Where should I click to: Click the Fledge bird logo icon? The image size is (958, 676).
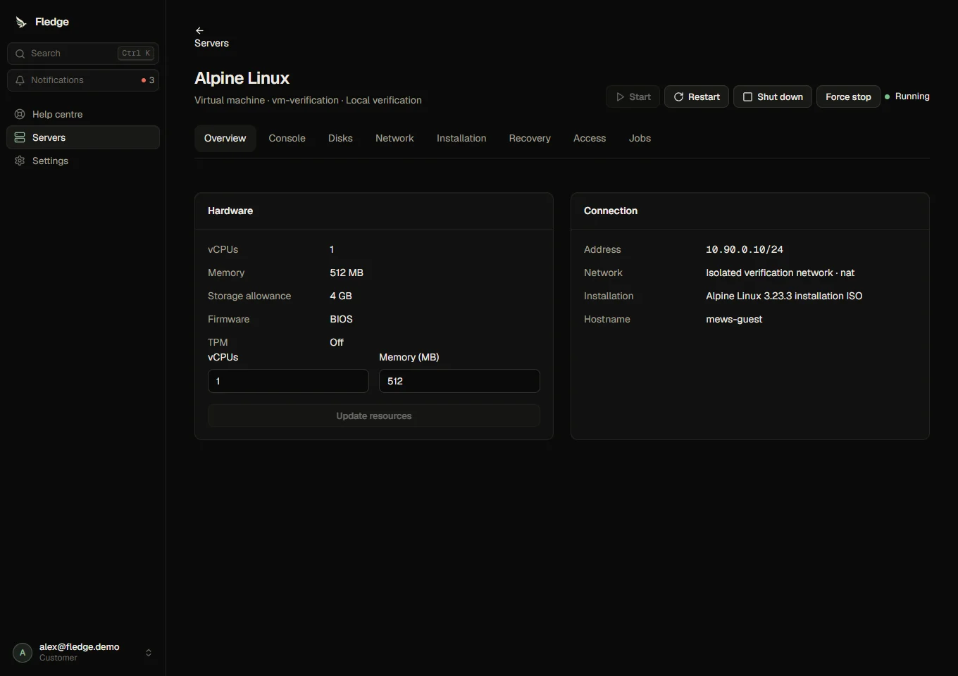pyautogui.click(x=21, y=23)
